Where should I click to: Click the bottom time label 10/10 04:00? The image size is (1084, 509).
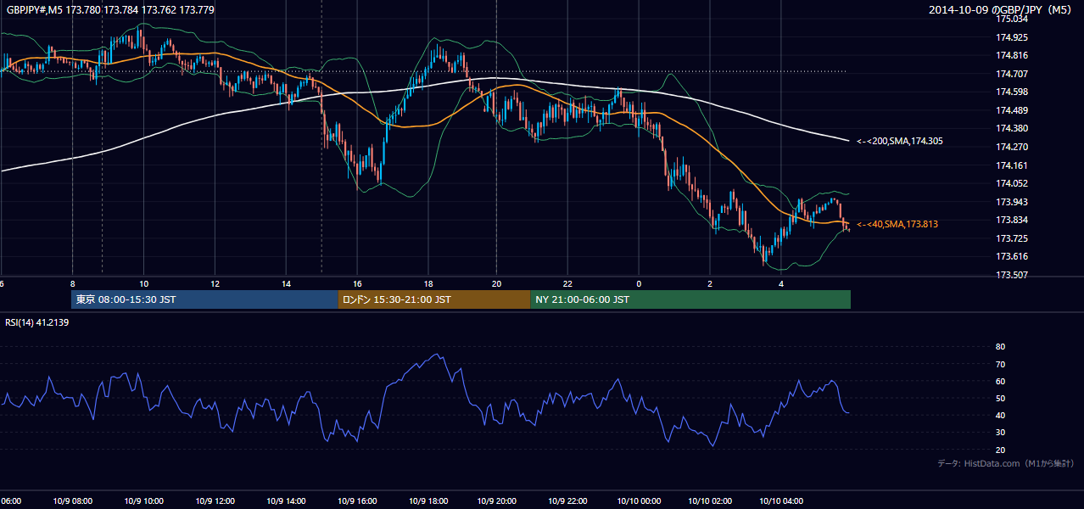click(781, 501)
